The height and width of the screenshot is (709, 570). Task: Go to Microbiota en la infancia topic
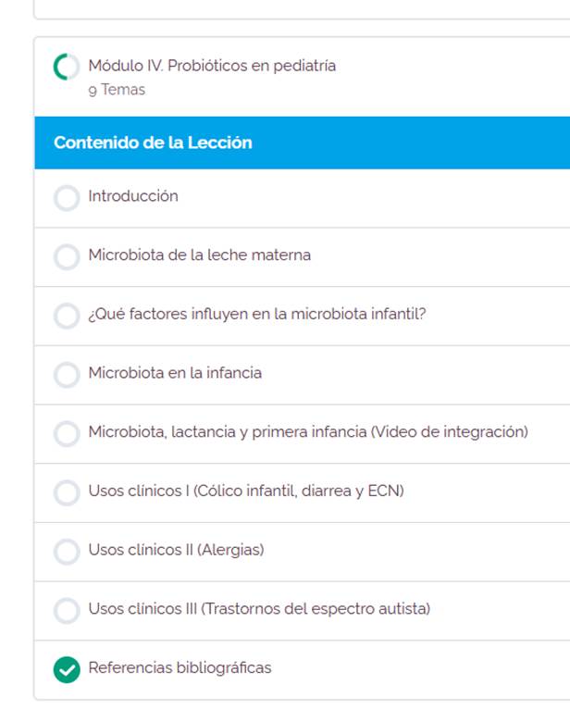[x=175, y=373]
